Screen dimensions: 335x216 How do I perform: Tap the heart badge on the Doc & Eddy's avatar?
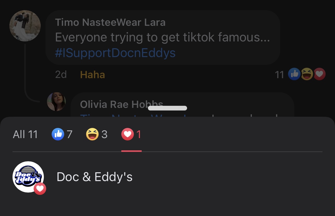40,189
